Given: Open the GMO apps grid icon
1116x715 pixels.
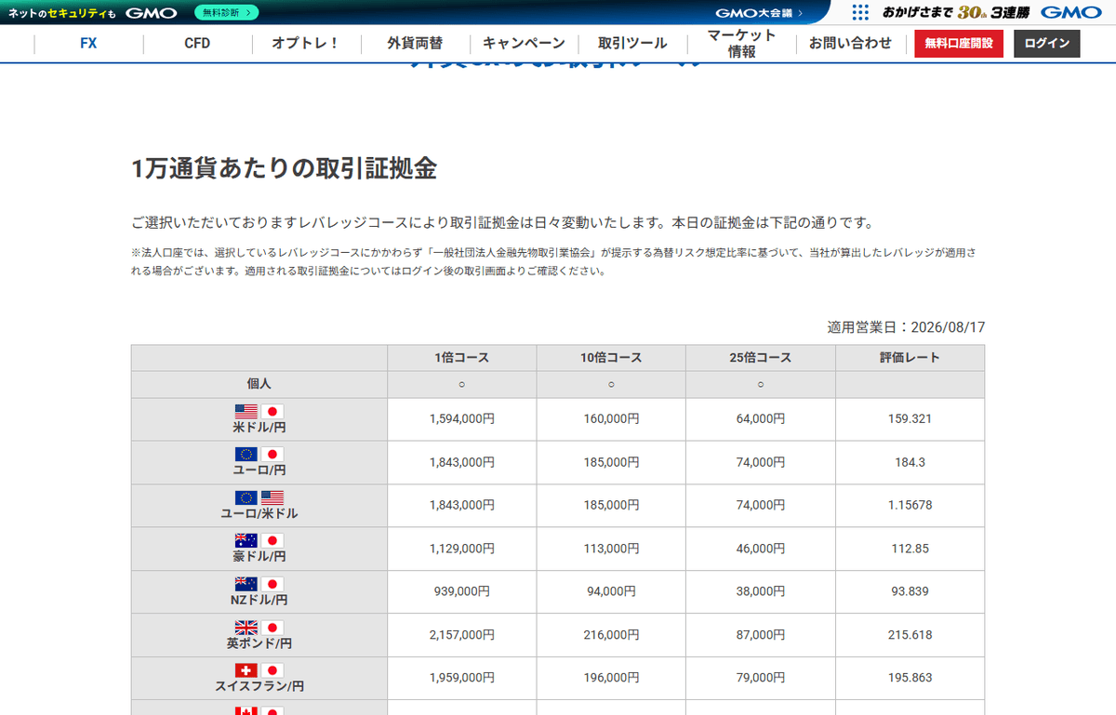Looking at the screenshot, I should [x=860, y=12].
